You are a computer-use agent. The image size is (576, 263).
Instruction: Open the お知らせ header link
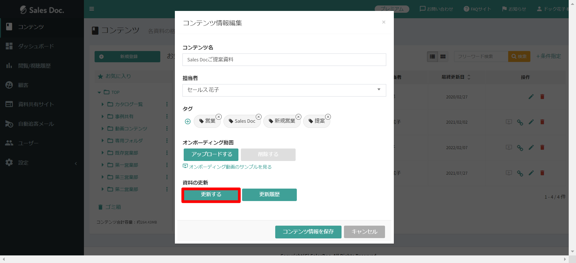514,9
